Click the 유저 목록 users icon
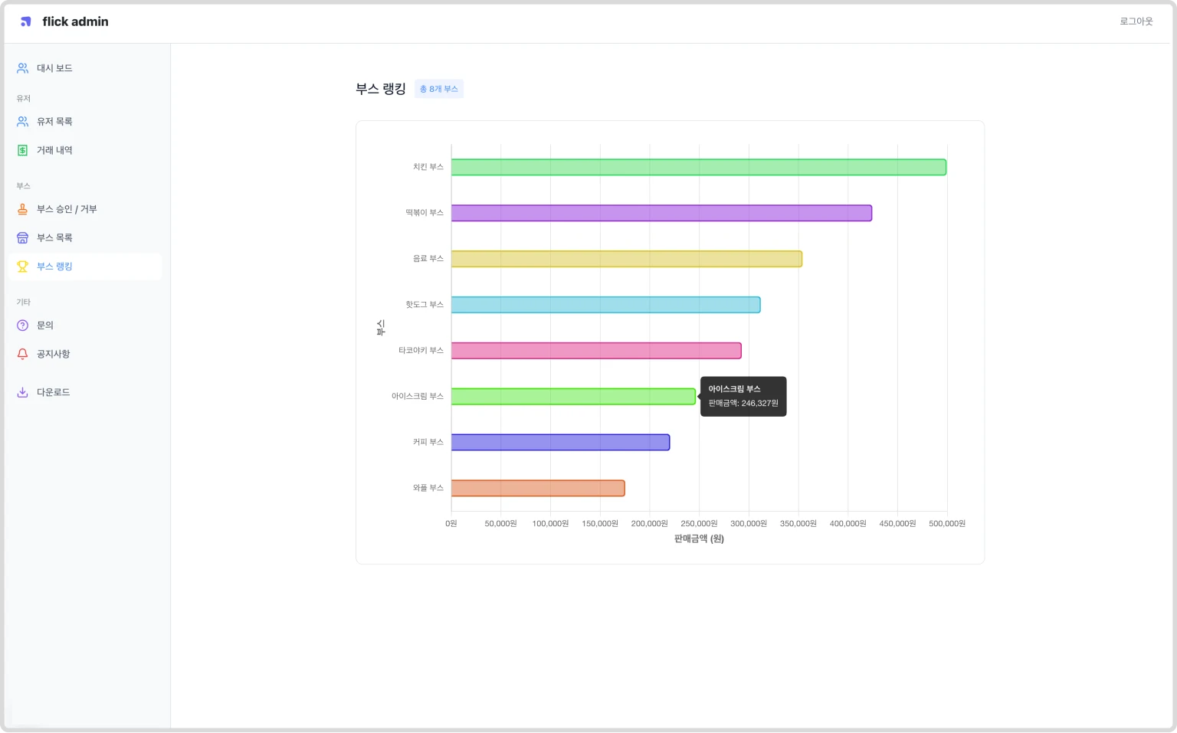 click(23, 122)
